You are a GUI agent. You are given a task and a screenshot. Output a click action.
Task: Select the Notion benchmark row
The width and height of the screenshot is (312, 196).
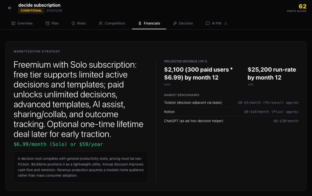pyautogui.click(x=231, y=112)
